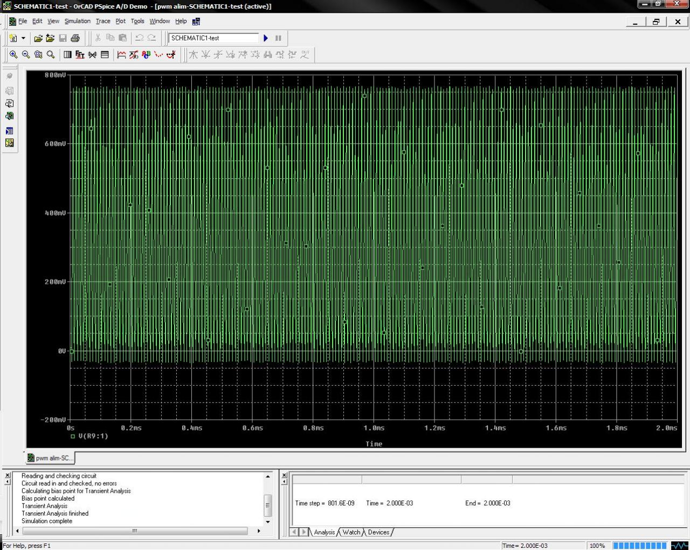Image resolution: width=690 pixels, height=550 pixels.
Task: Click the Zoom Fit icon
Action: (x=51, y=54)
